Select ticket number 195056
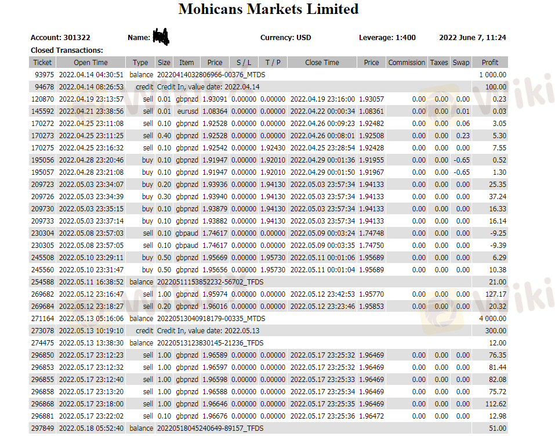Screen dimensions: 555x436 tap(42, 160)
